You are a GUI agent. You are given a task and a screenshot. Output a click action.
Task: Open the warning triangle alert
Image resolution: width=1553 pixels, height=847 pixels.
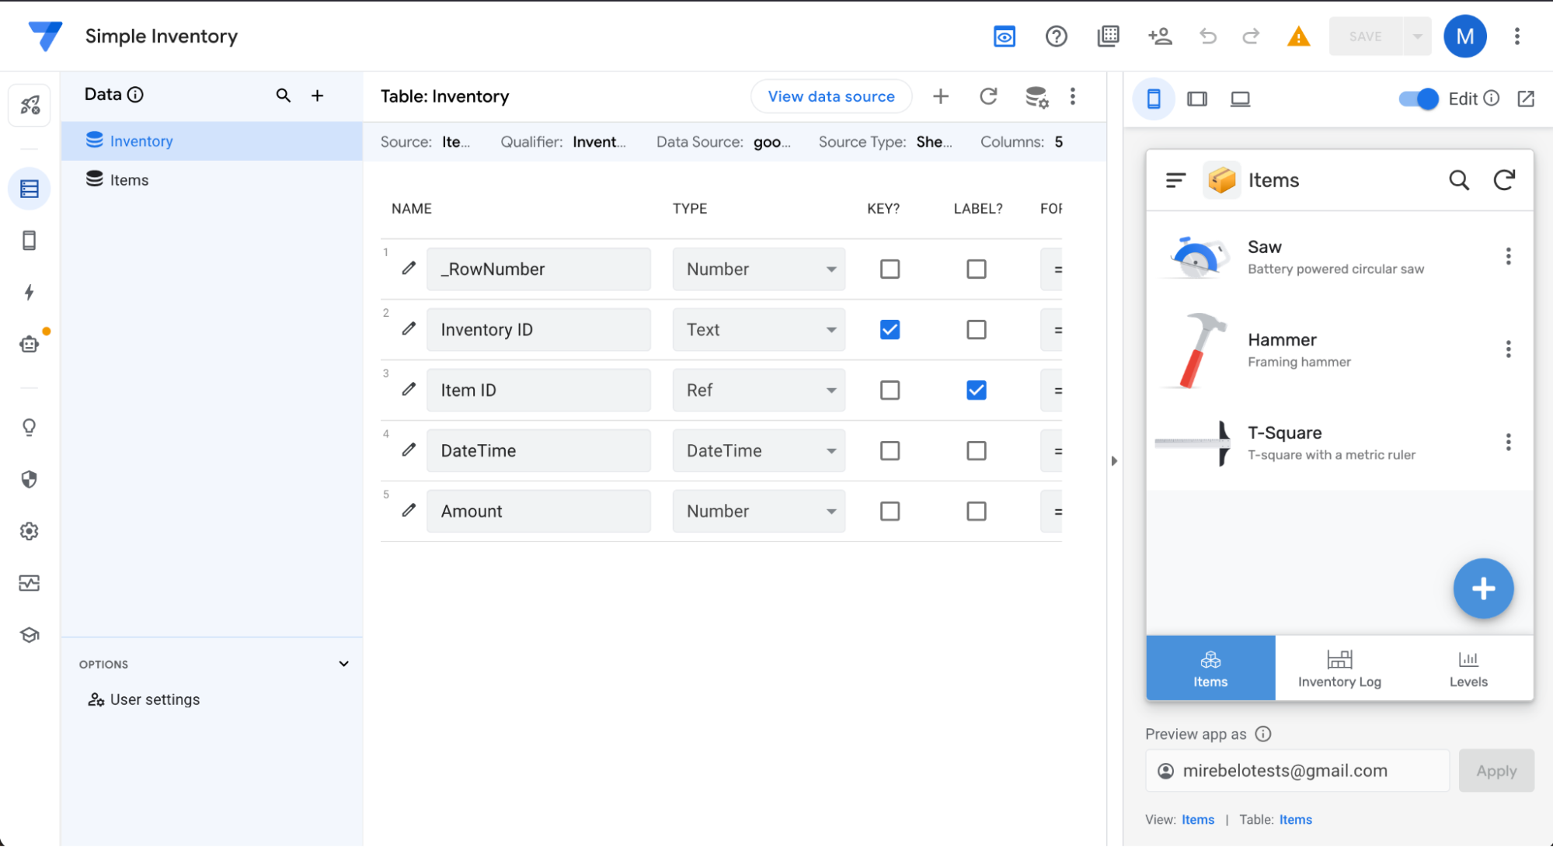tap(1298, 36)
